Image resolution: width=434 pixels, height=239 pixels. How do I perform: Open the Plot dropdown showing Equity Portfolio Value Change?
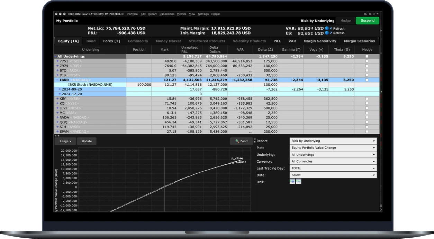pos(333,148)
